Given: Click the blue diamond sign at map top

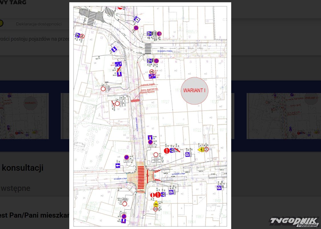Looking at the screenshot, I should [137, 19].
